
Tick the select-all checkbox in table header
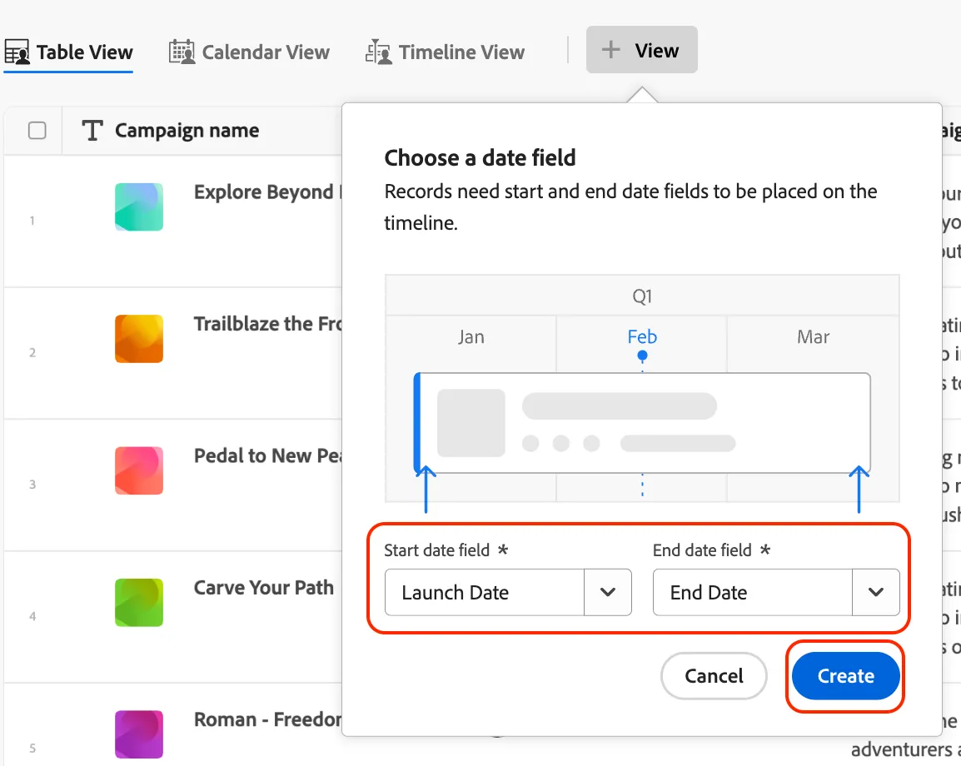point(37,131)
